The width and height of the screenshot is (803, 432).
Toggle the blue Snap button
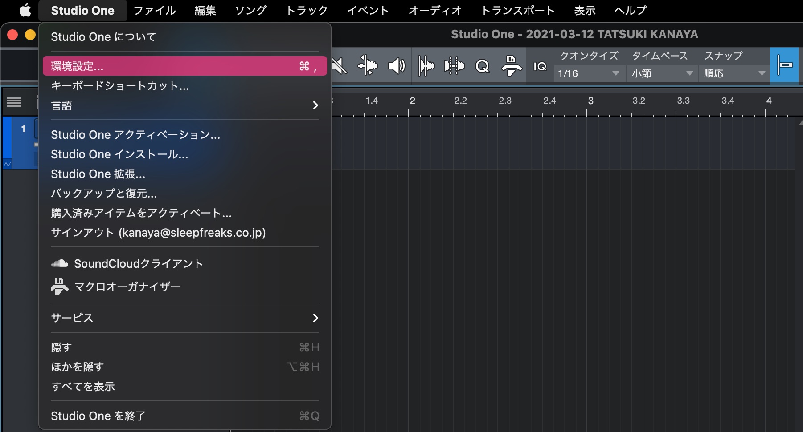coord(784,65)
